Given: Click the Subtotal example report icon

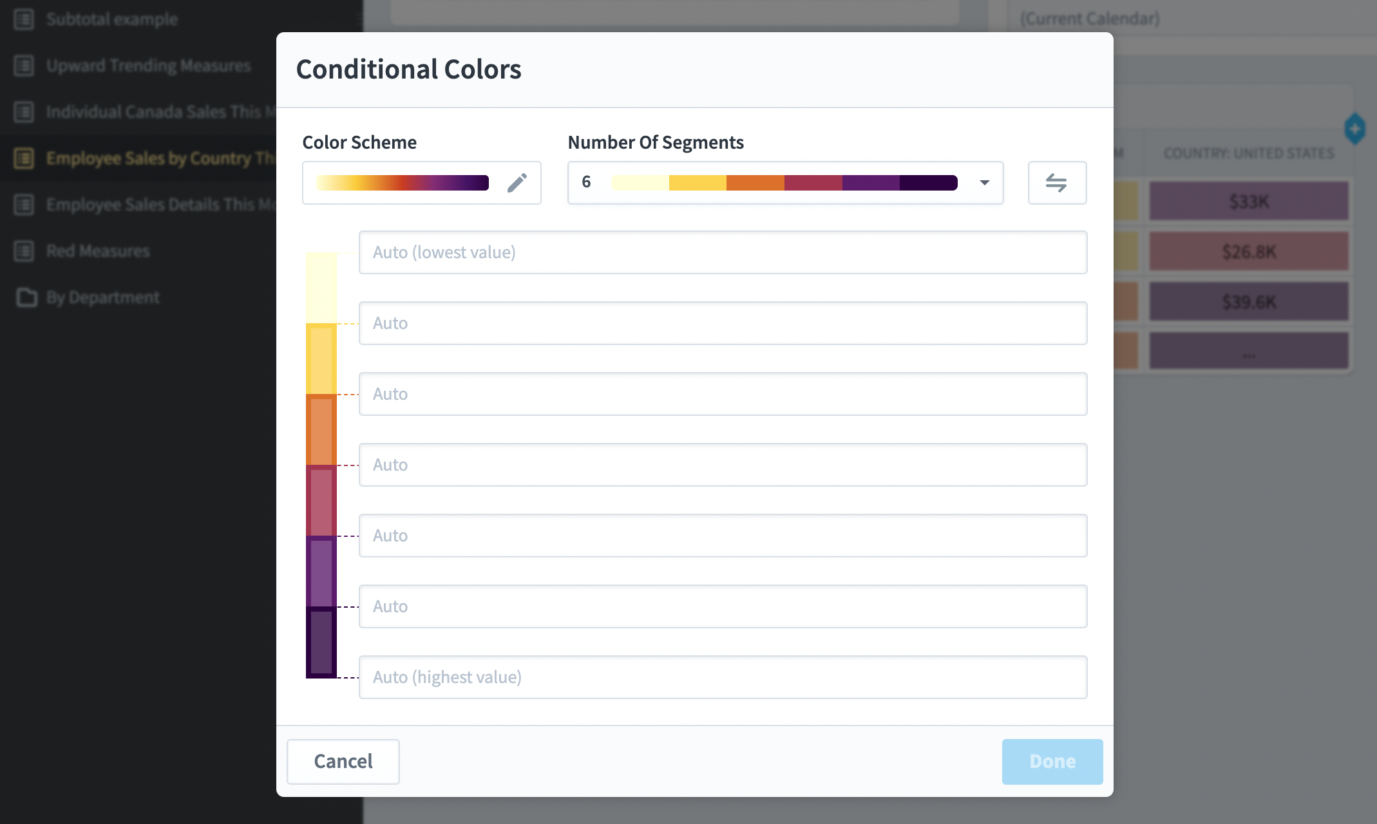Looking at the screenshot, I should (24, 19).
